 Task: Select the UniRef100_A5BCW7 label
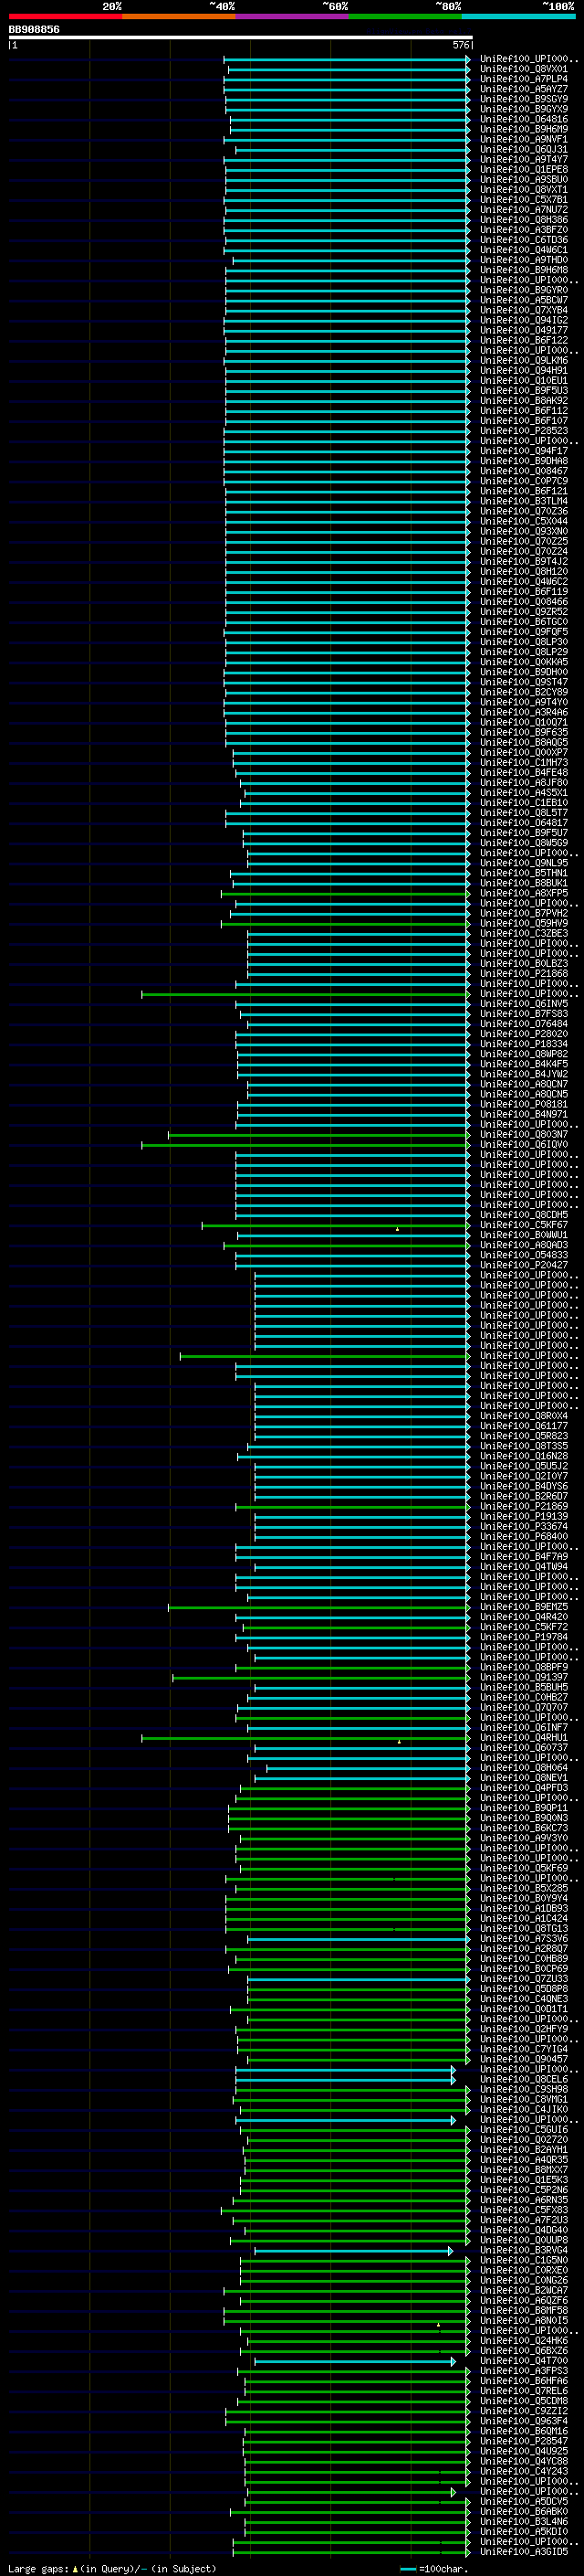(x=524, y=300)
